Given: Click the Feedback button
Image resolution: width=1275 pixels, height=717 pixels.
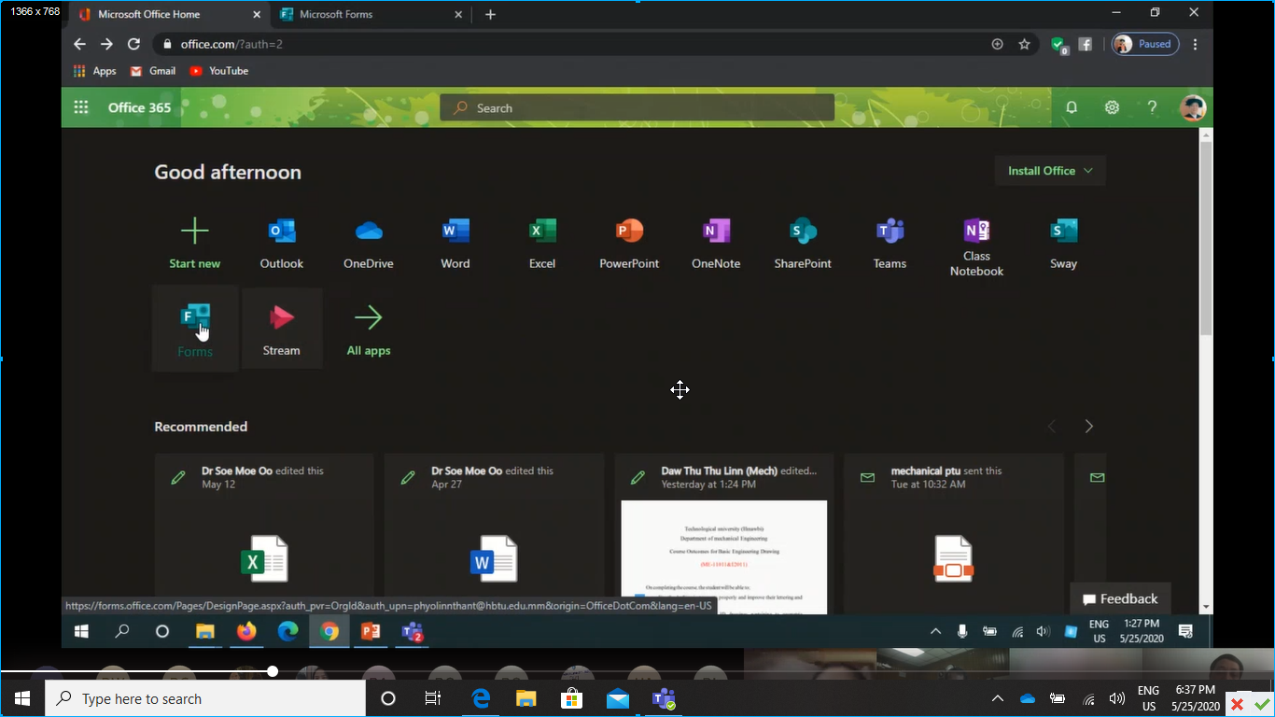Looking at the screenshot, I should (1120, 599).
